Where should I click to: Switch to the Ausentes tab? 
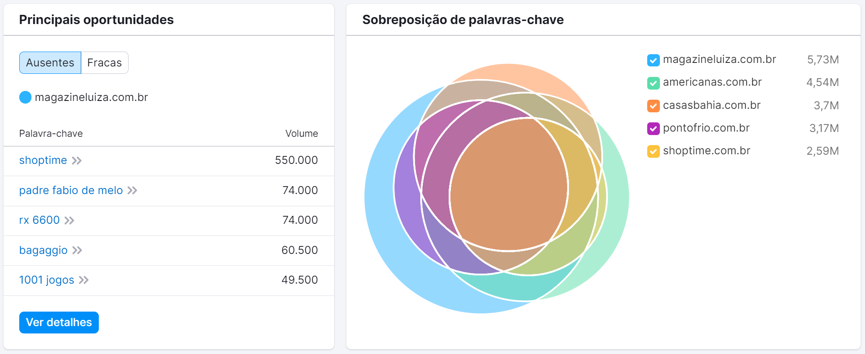pyautogui.click(x=50, y=63)
